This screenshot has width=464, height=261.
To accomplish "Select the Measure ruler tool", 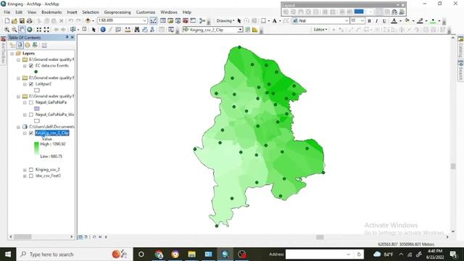I will point(128,30).
